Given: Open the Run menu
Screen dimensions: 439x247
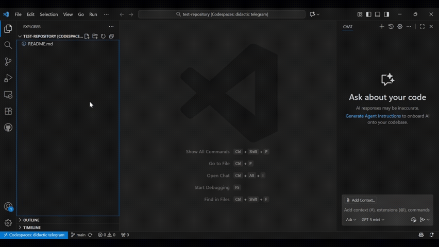Looking at the screenshot, I should click(x=93, y=14).
